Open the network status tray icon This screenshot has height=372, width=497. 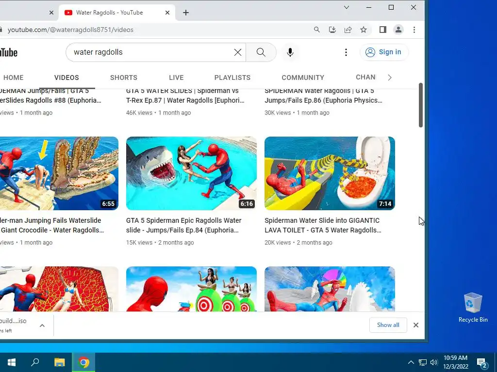pyautogui.click(x=423, y=362)
